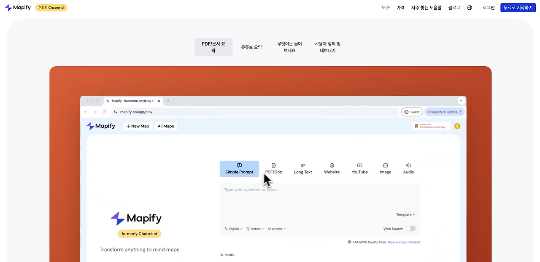Open the language globe icon in the header
The height and width of the screenshot is (262, 540).
coord(470,8)
